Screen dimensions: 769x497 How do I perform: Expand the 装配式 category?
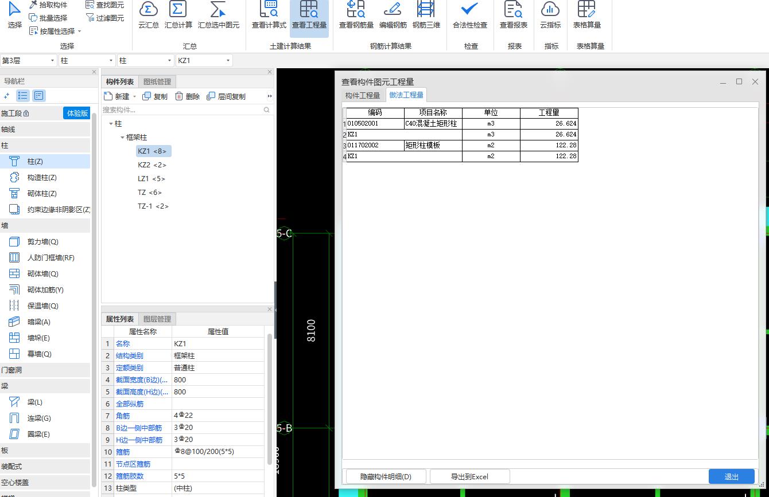tap(45, 467)
